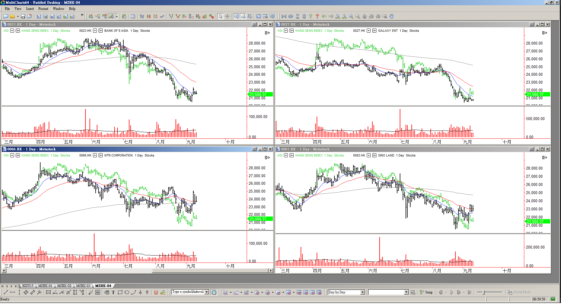Toggle the magnet snap mode icon
The height and width of the screenshot is (308, 561).
coord(156,292)
